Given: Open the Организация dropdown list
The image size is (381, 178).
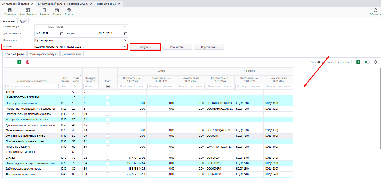Looking at the screenshot, I should (x=125, y=27).
